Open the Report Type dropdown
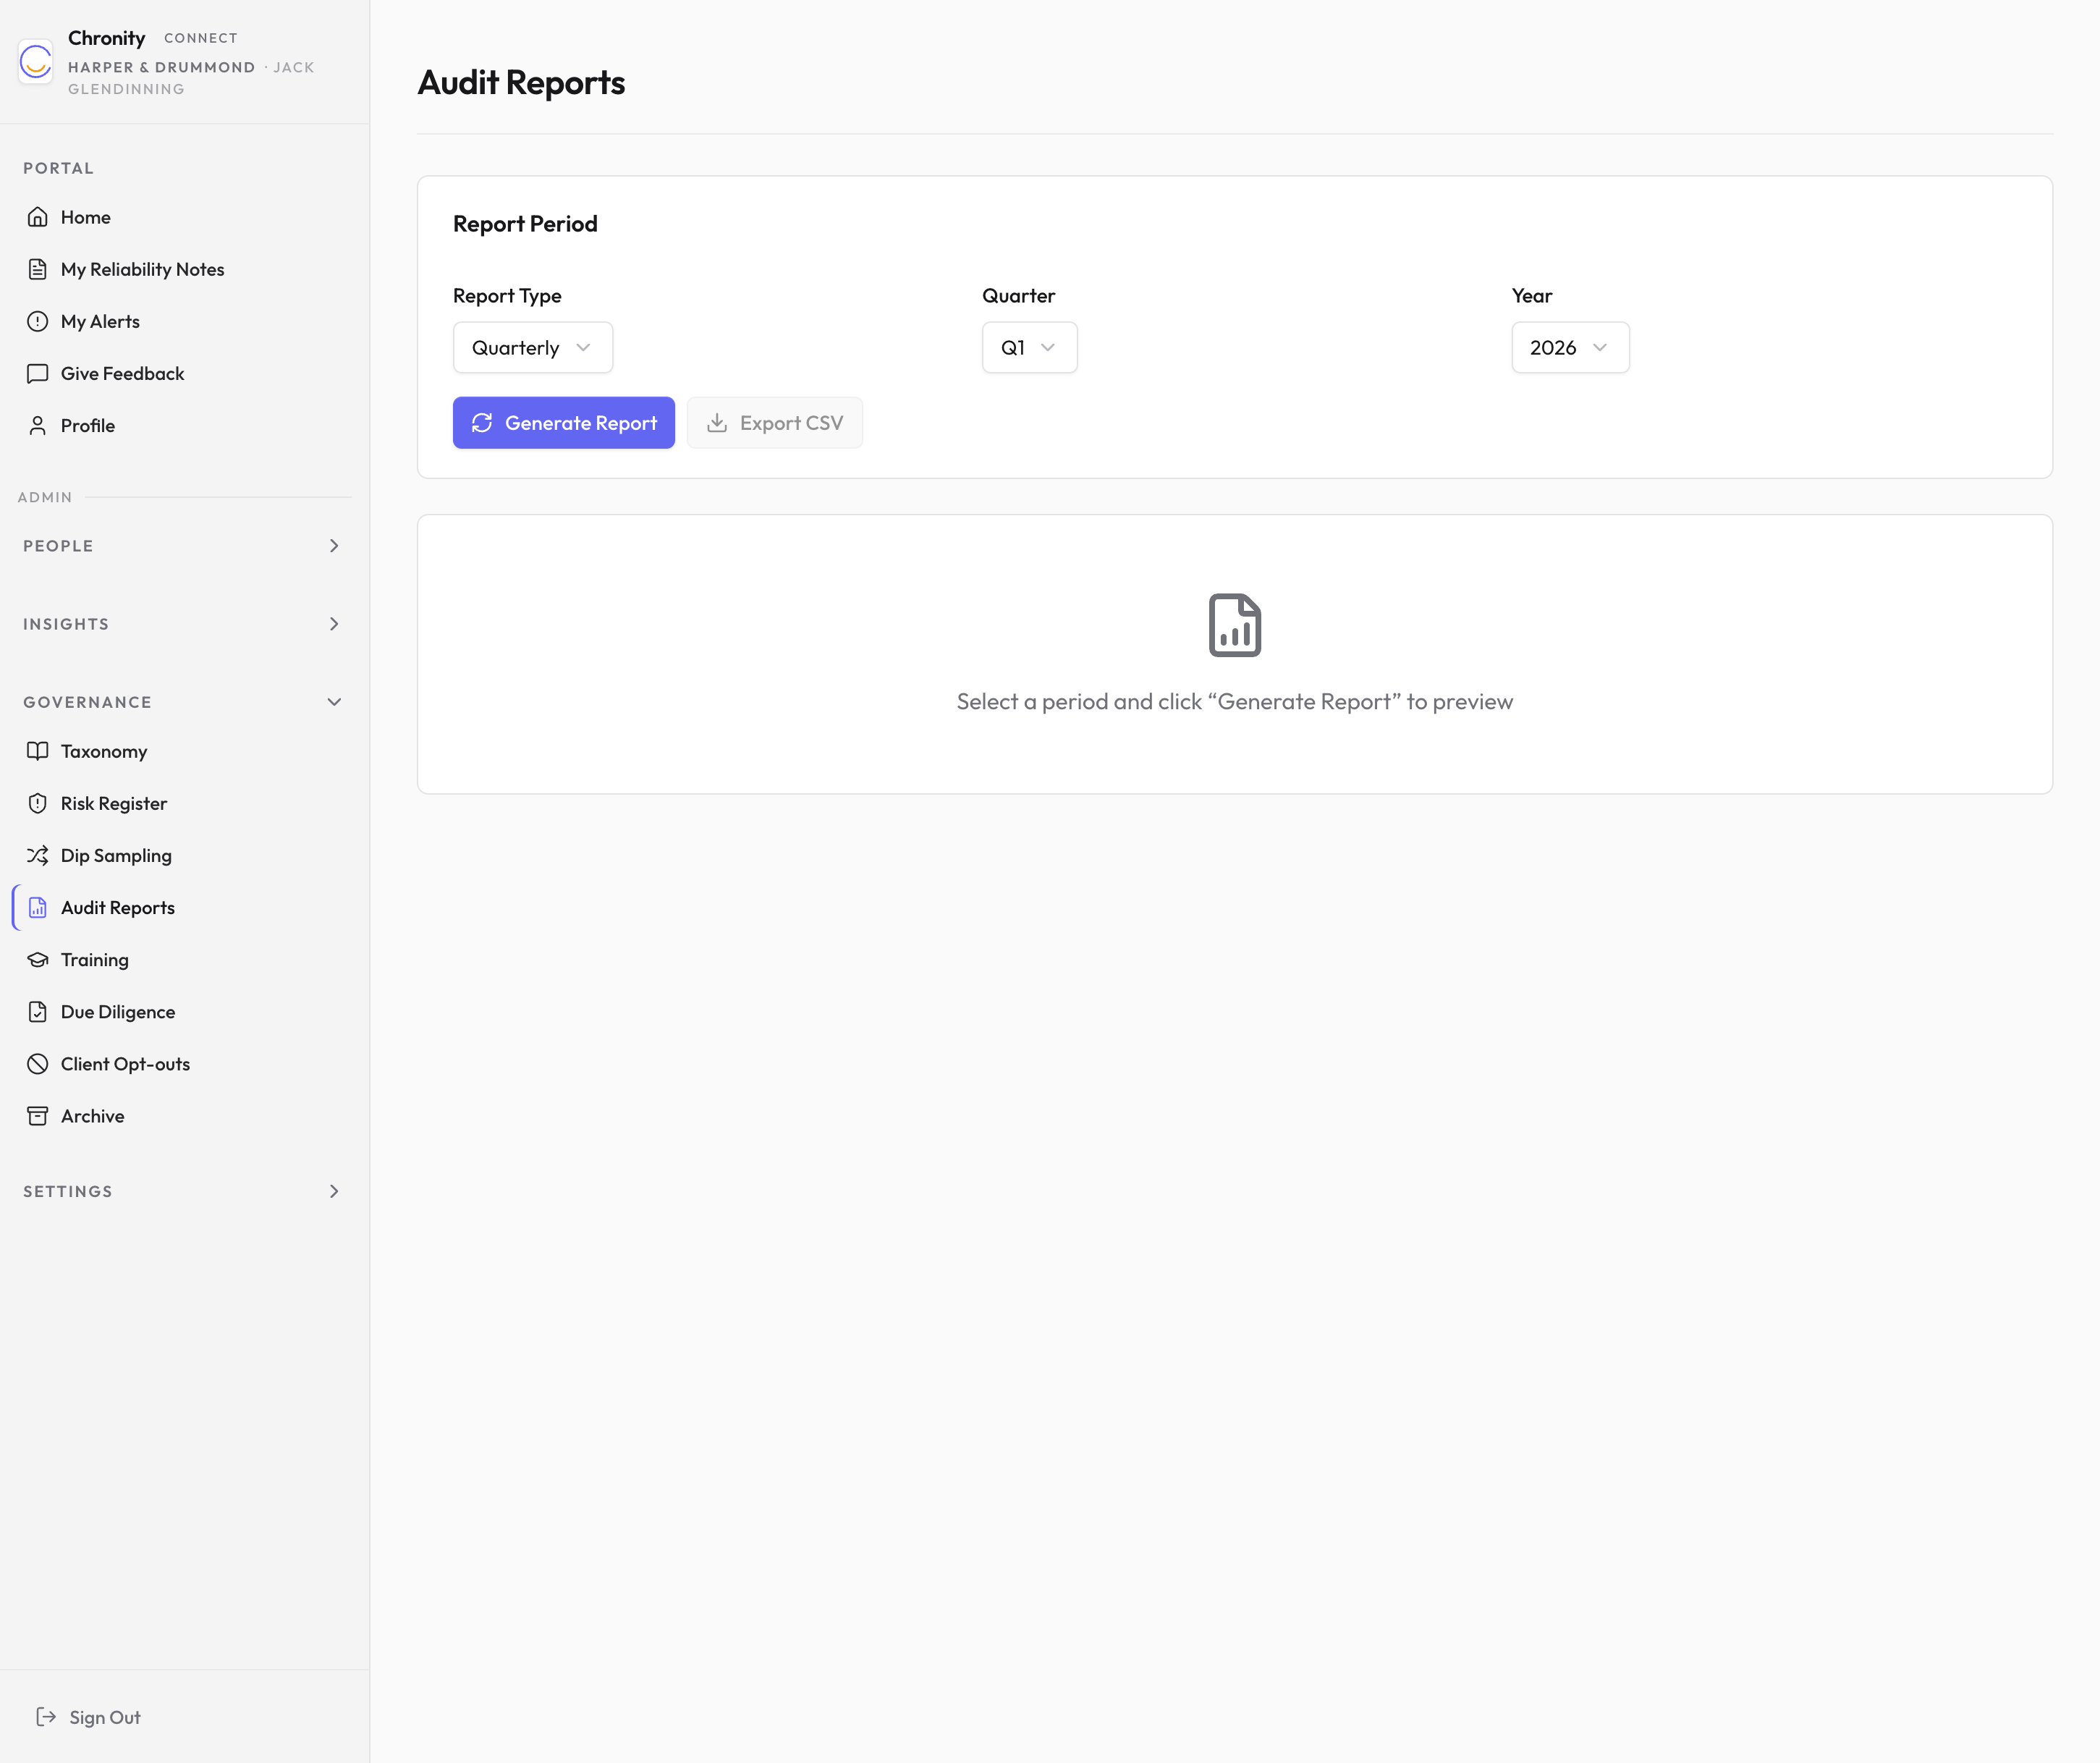This screenshot has width=2100, height=1763. pyautogui.click(x=532, y=347)
